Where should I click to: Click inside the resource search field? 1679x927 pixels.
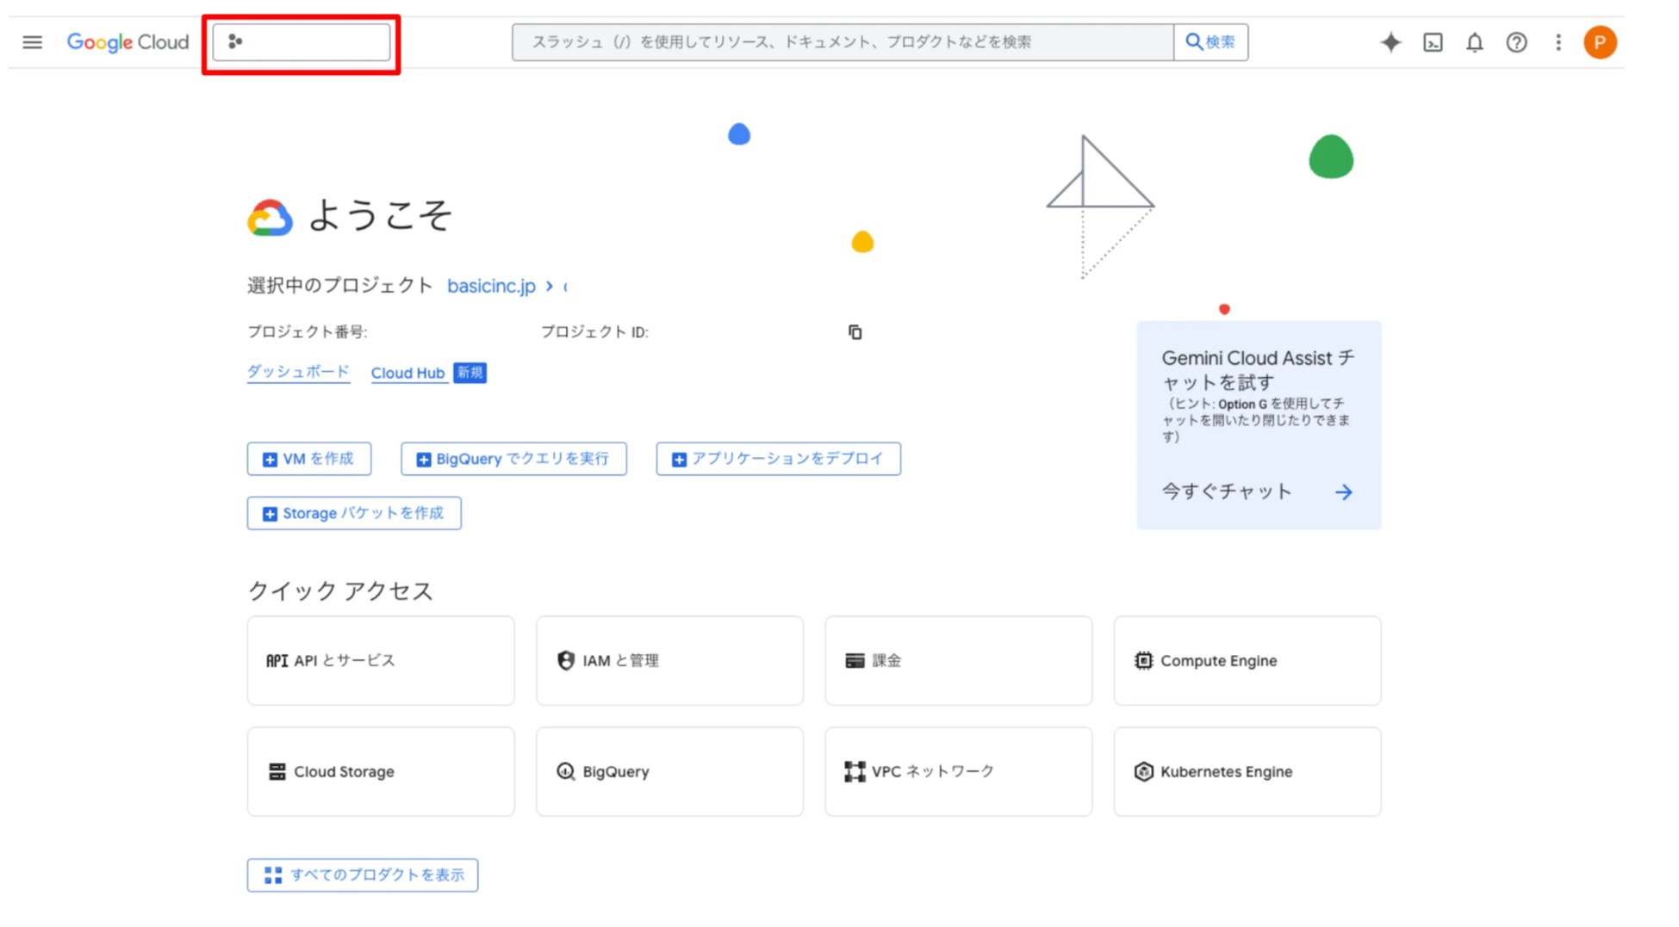point(843,42)
